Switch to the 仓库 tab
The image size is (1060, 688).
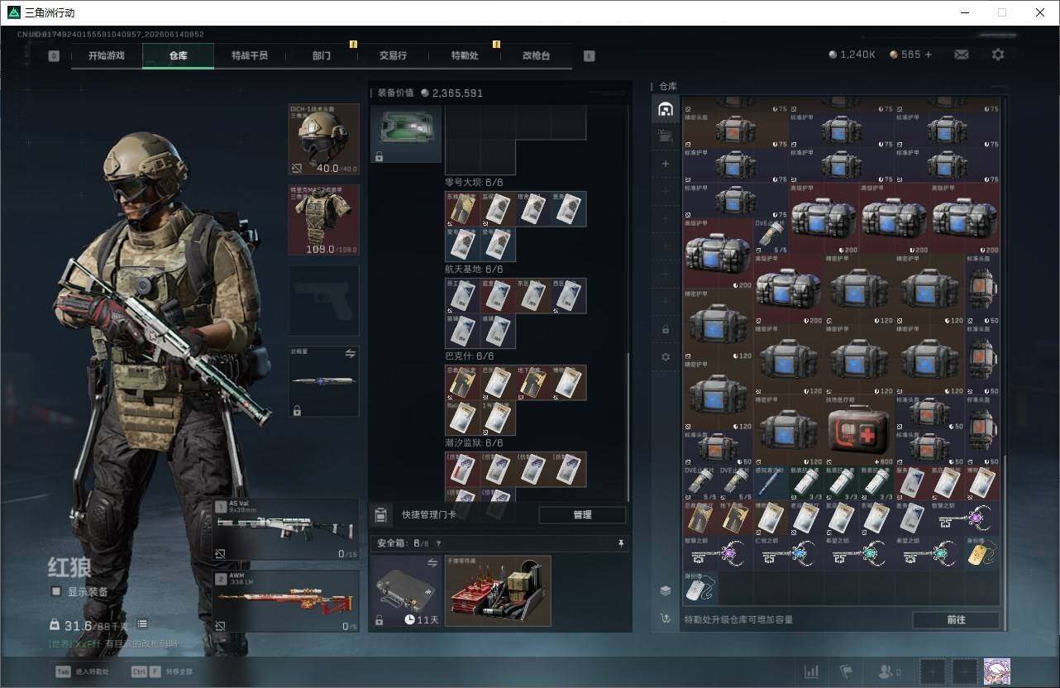point(179,55)
